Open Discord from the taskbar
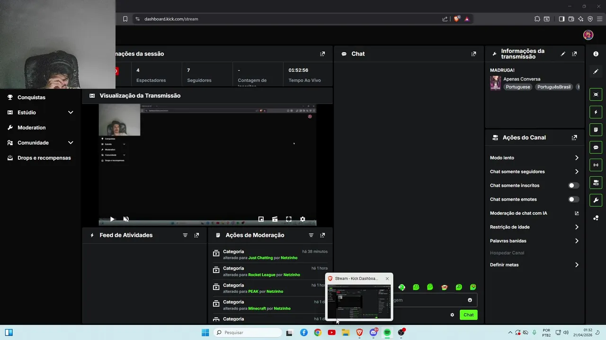 pos(373,332)
